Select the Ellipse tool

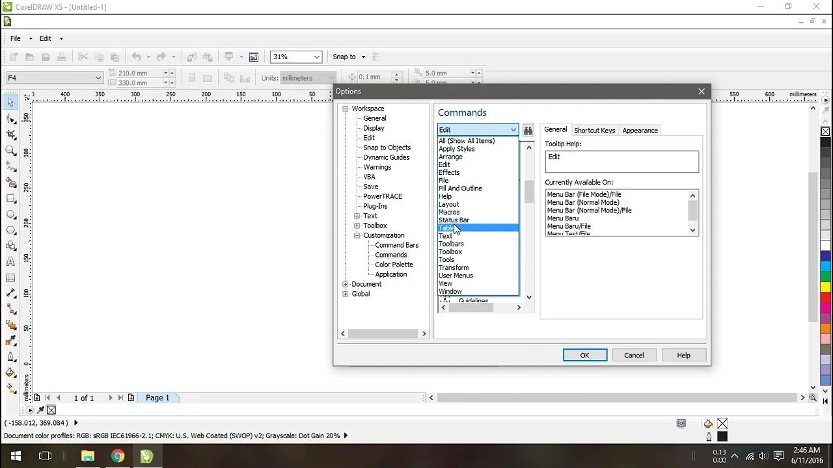(10, 214)
